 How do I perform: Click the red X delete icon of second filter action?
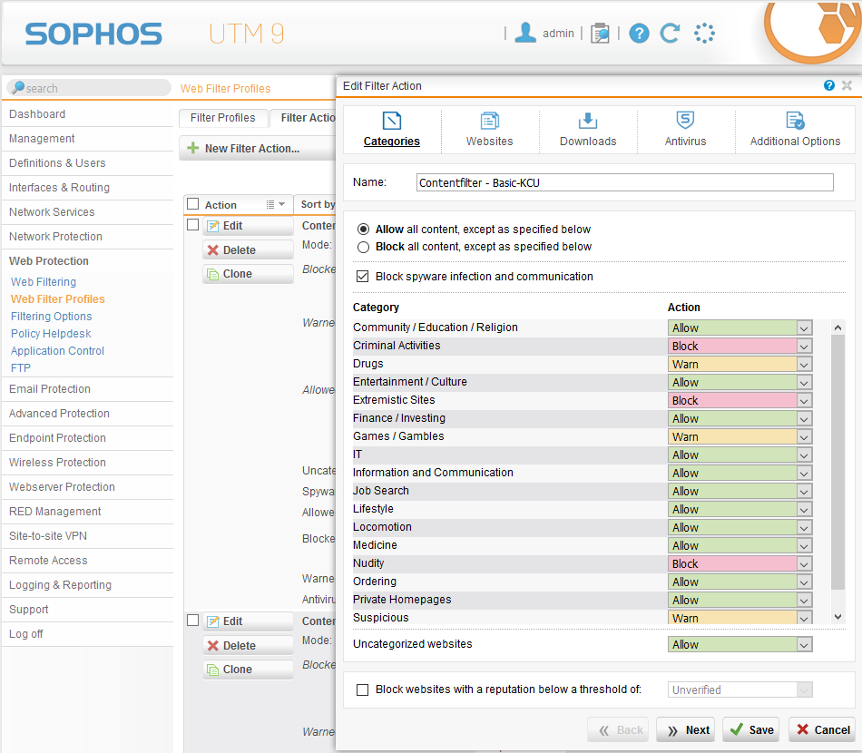pos(212,646)
